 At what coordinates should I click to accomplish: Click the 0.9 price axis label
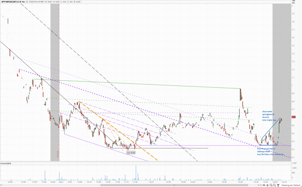pos(293,93)
